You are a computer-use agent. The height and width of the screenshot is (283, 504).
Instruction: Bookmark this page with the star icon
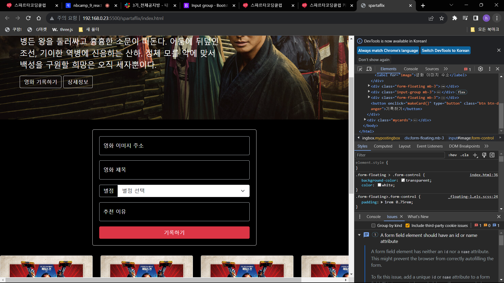point(442,18)
